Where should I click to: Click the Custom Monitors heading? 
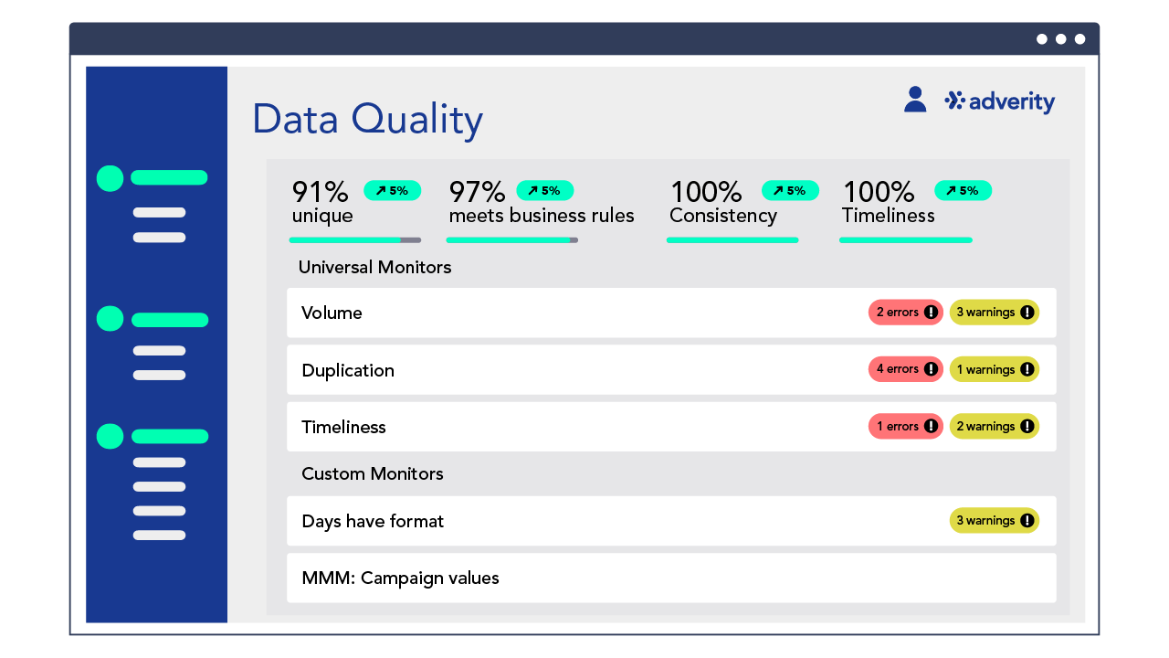(x=373, y=474)
